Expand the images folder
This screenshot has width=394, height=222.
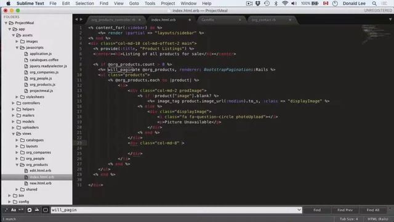(17, 41)
